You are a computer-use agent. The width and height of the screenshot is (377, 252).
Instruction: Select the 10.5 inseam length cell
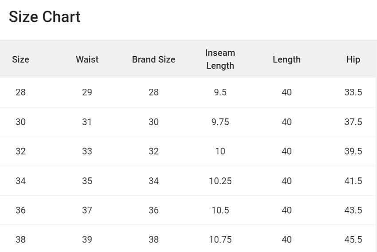tap(220, 210)
